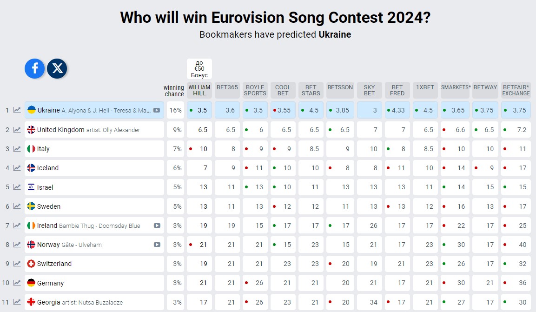Click Norway's Betfair Exchange odds 40

(x=516, y=245)
